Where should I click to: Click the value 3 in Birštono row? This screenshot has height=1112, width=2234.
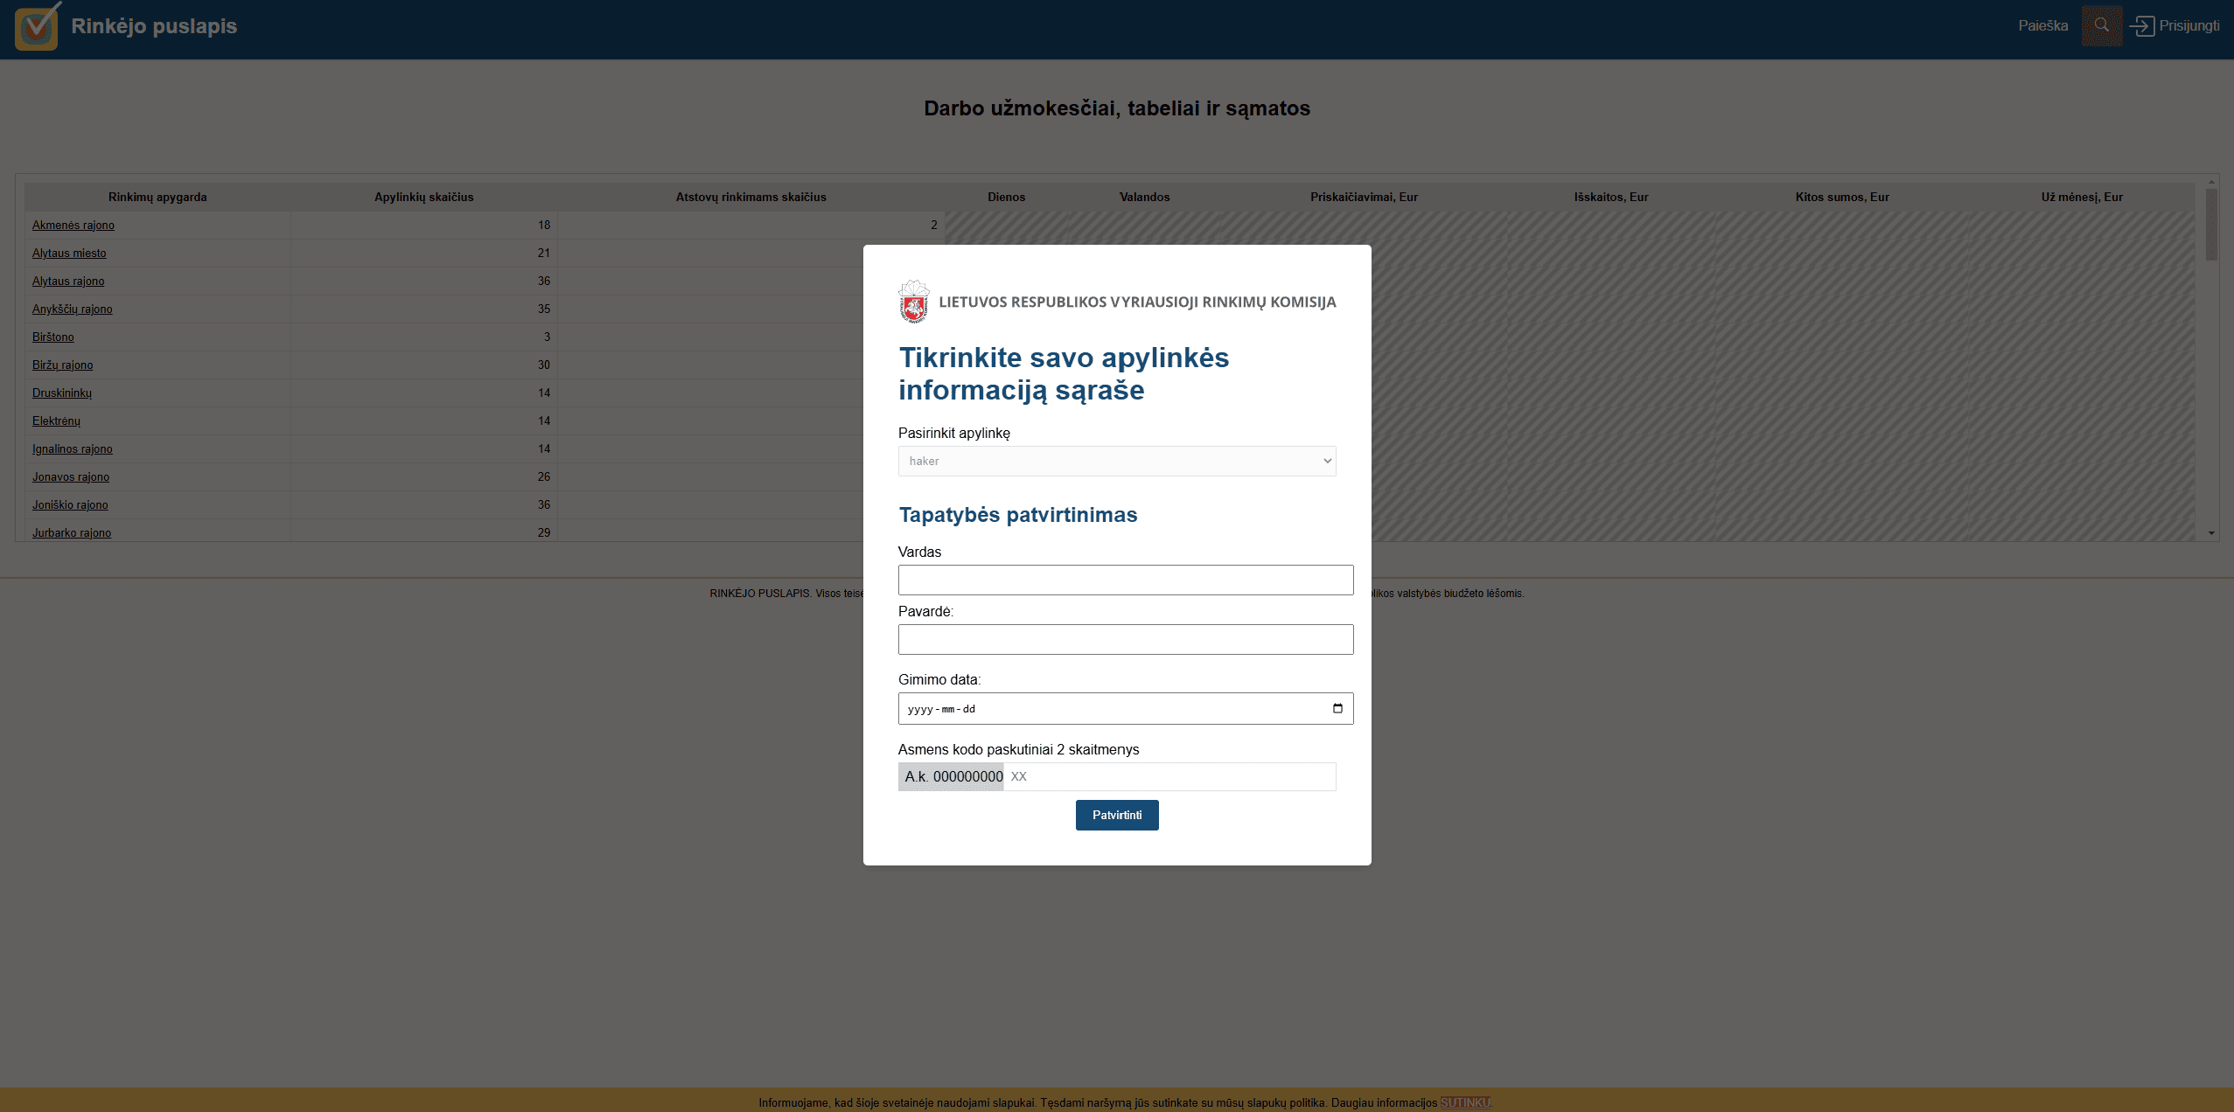548,337
